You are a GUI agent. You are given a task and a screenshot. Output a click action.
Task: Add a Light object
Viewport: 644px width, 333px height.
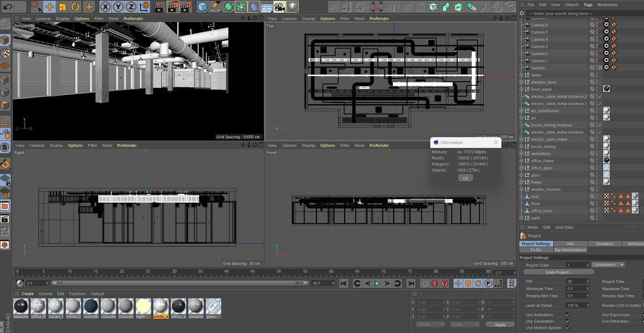coord(293,6)
